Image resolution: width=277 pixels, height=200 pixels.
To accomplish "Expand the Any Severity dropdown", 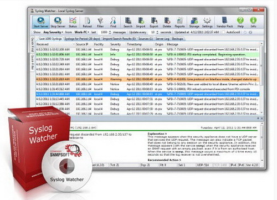I will click(x=53, y=32).
